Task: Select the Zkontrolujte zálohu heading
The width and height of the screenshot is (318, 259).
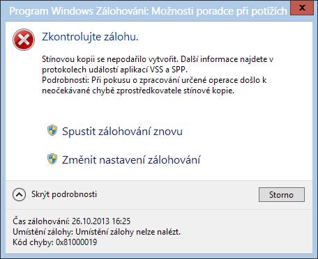Action: coord(90,37)
